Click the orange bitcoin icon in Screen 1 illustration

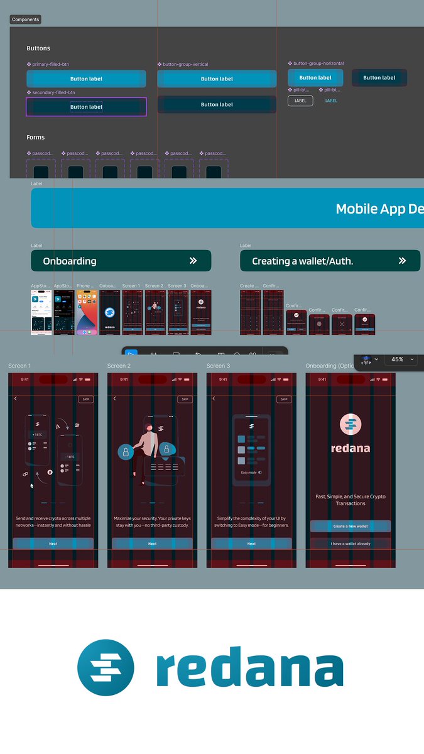[50, 471]
